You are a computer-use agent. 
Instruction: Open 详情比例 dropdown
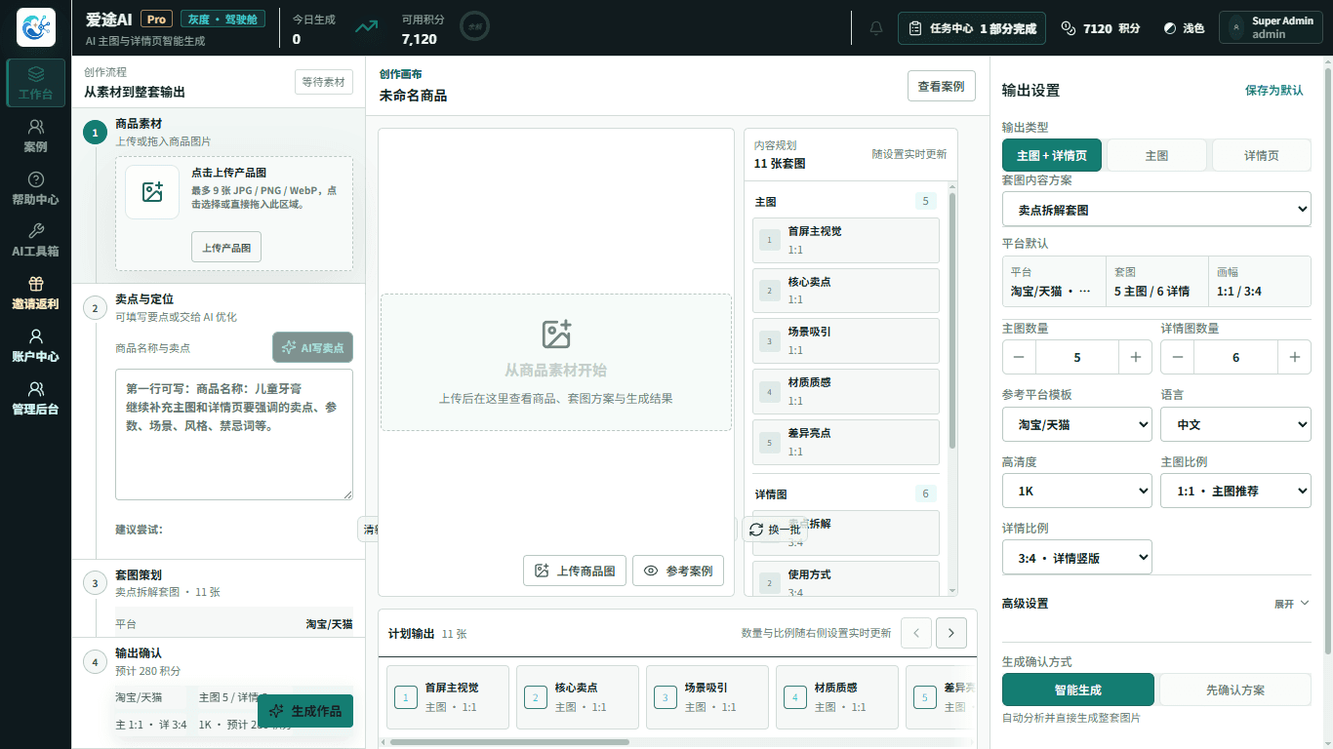tap(1077, 557)
